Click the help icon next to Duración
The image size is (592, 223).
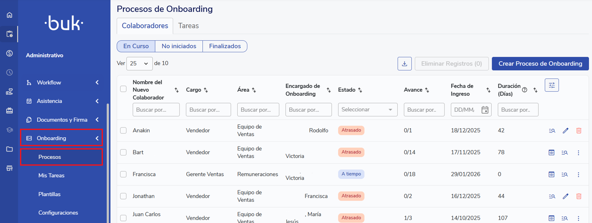click(524, 90)
